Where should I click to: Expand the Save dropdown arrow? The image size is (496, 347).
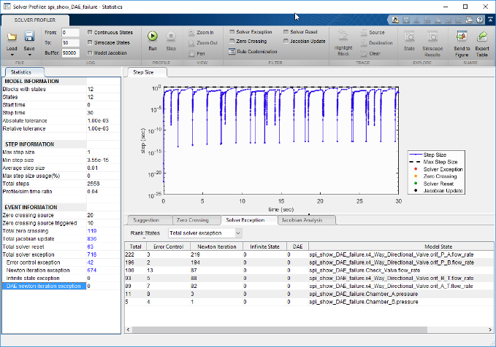[30, 56]
